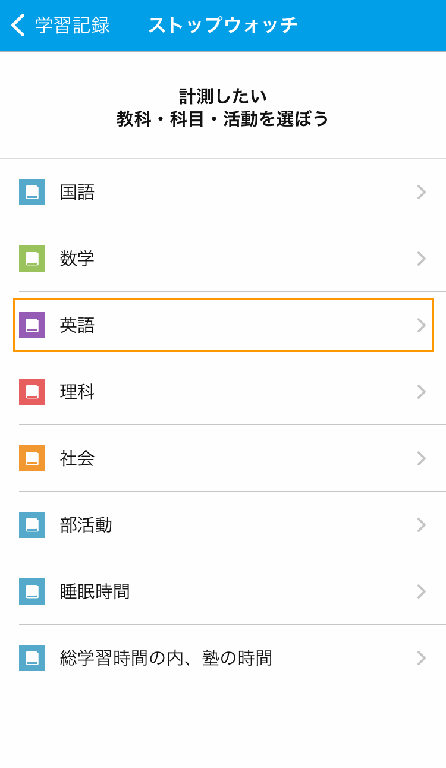Screen dimensions: 446x768
Task: Tap the ストップウォッチ header title
Action: click(x=223, y=25)
